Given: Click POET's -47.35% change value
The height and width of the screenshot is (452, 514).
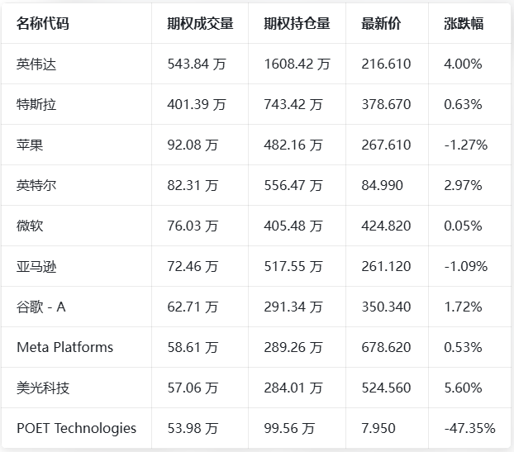Looking at the screenshot, I should click(469, 428).
